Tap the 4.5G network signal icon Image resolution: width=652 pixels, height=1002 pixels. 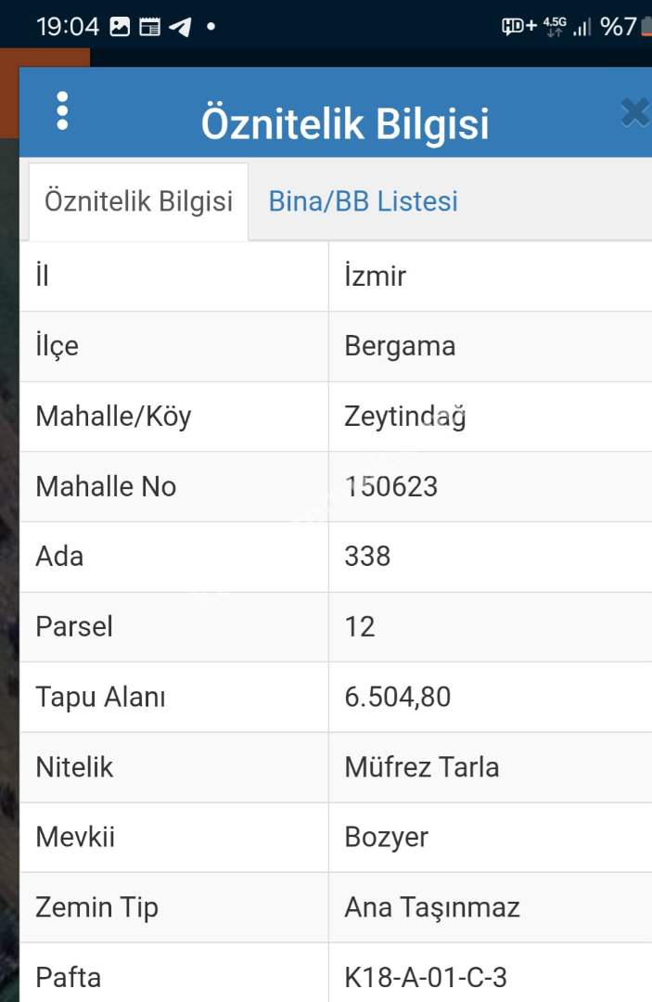(x=555, y=26)
